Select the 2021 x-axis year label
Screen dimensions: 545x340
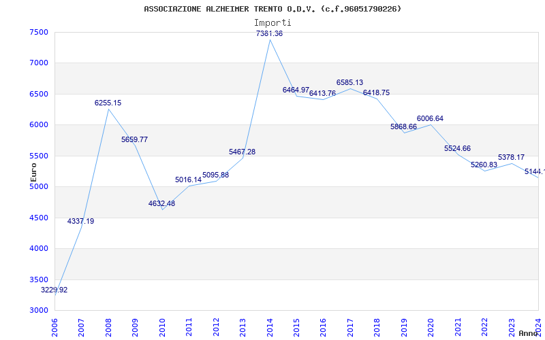pos(458,328)
